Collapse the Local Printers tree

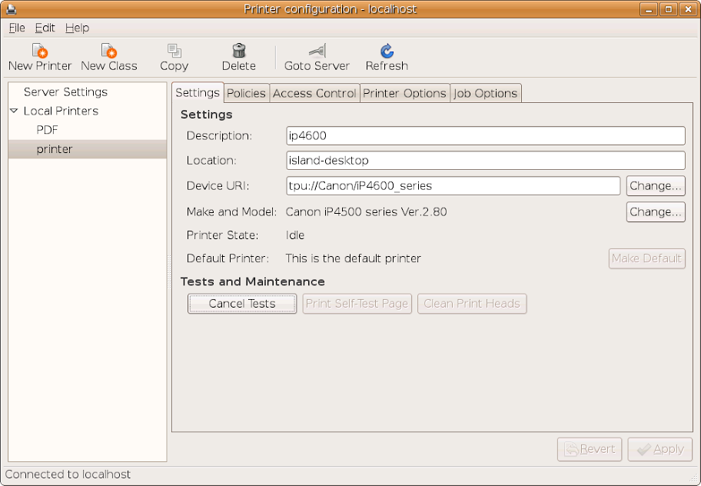pyautogui.click(x=14, y=111)
